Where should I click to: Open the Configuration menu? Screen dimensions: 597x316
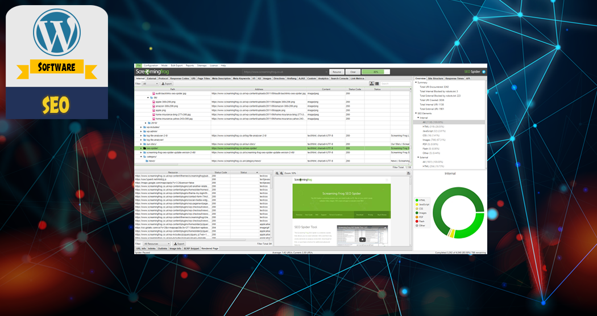(x=151, y=65)
